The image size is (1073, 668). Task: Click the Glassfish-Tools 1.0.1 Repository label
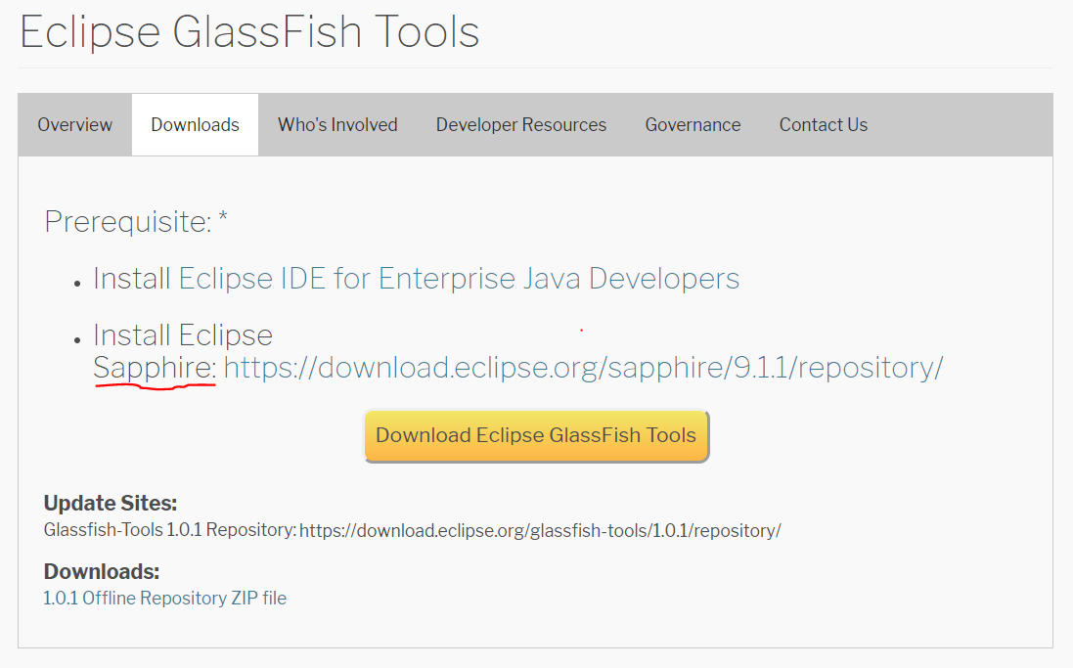[x=170, y=530]
